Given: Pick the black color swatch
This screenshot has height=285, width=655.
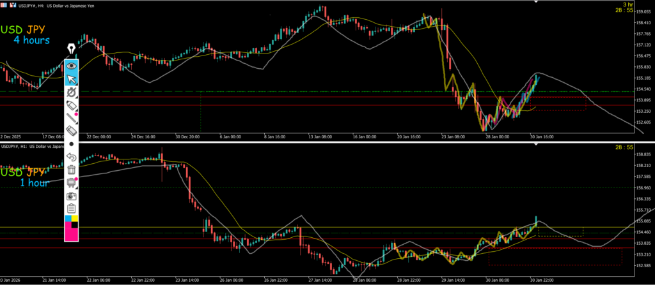Looking at the screenshot, I should tap(75, 224).
